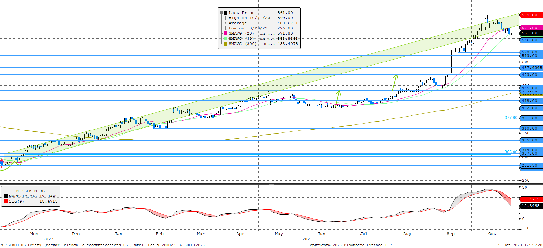Image resolution: width=543 pixels, height=248 pixels.
Task: Click the 402.00 level tag on axis
Action: pyautogui.click(x=531, y=108)
